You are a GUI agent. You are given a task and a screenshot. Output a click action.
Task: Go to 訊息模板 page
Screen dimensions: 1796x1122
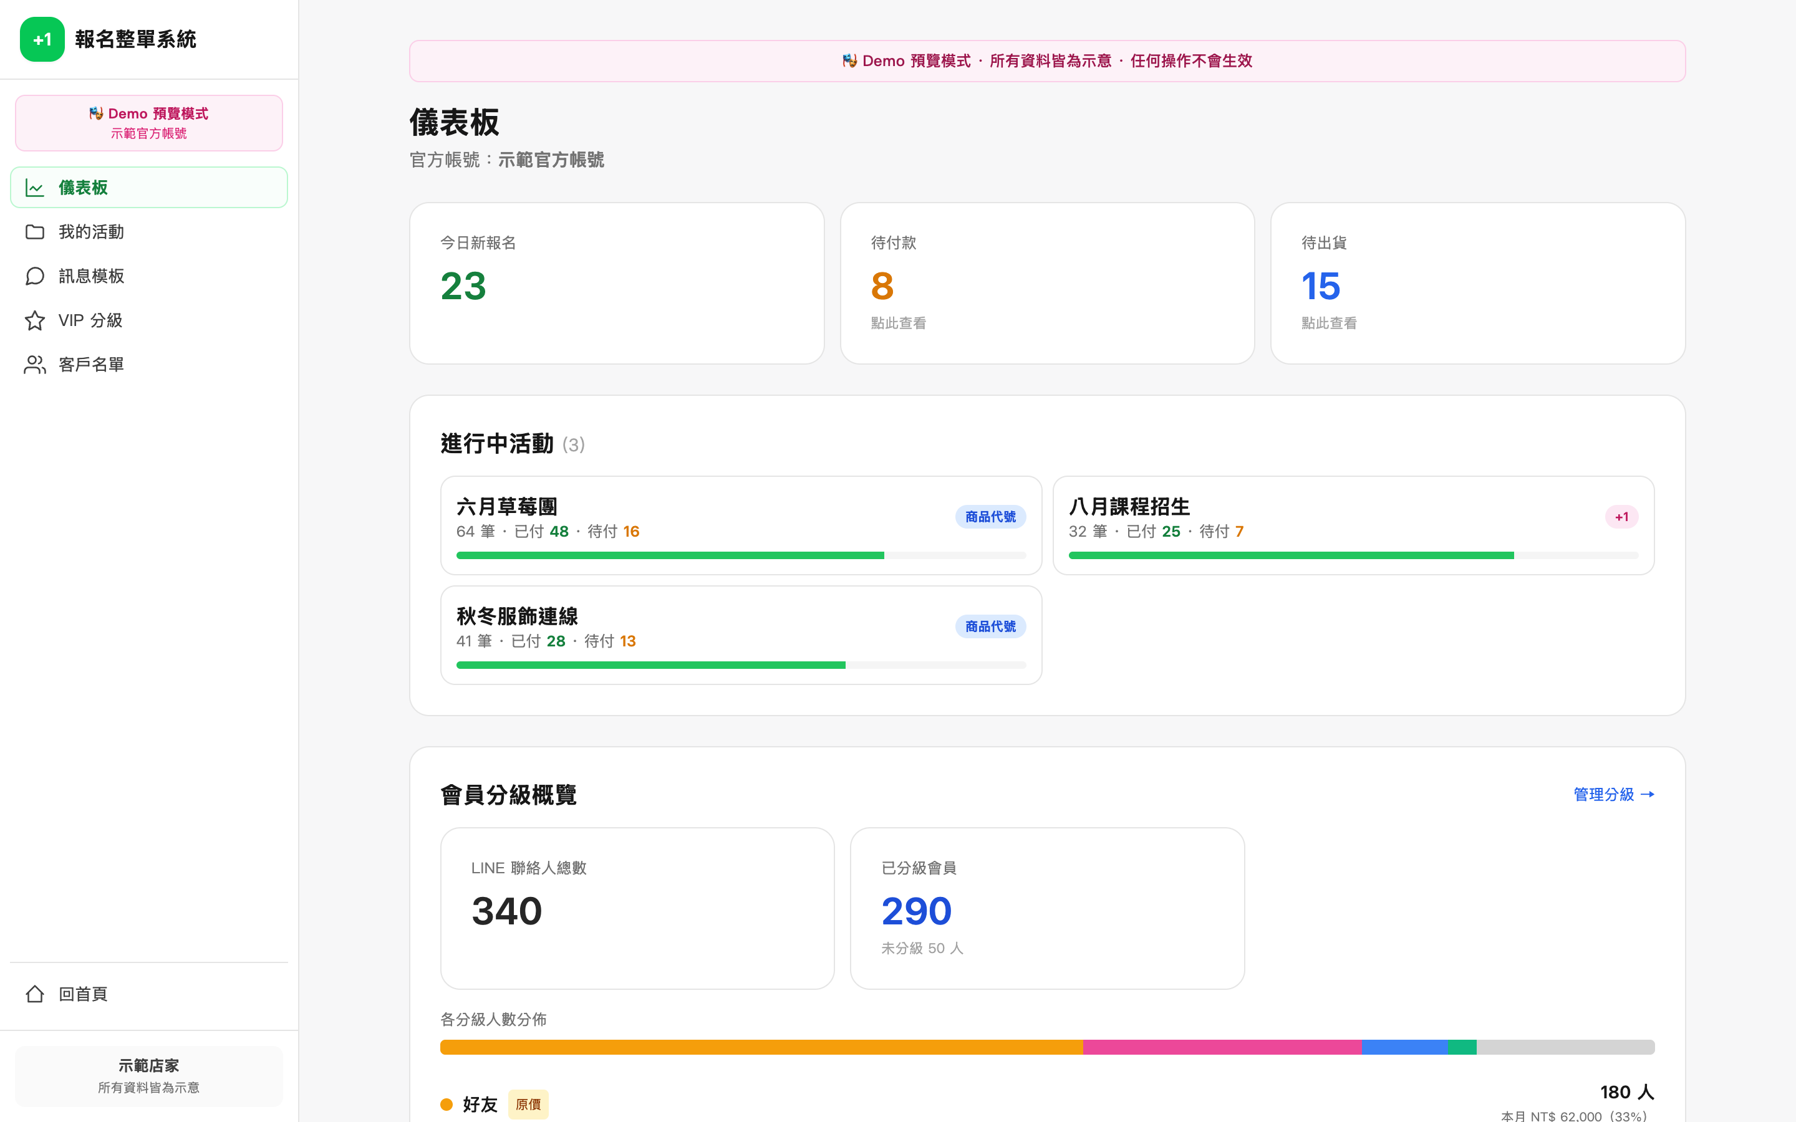(149, 276)
